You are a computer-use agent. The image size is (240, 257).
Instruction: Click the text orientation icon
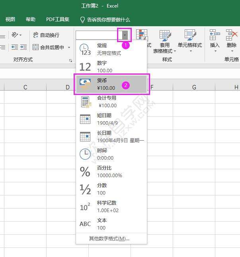click(15, 35)
